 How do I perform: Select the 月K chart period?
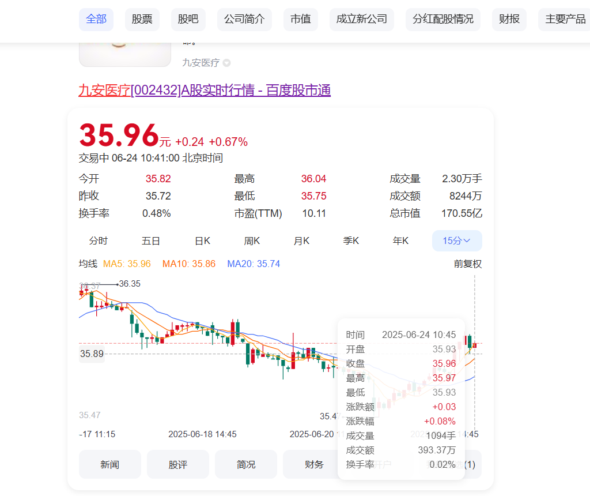(301, 241)
